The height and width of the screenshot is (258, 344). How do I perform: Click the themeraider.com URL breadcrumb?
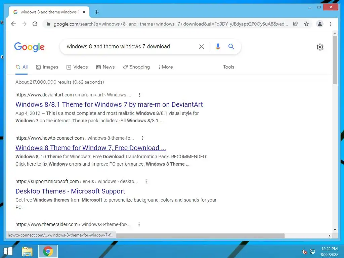tap(73, 224)
